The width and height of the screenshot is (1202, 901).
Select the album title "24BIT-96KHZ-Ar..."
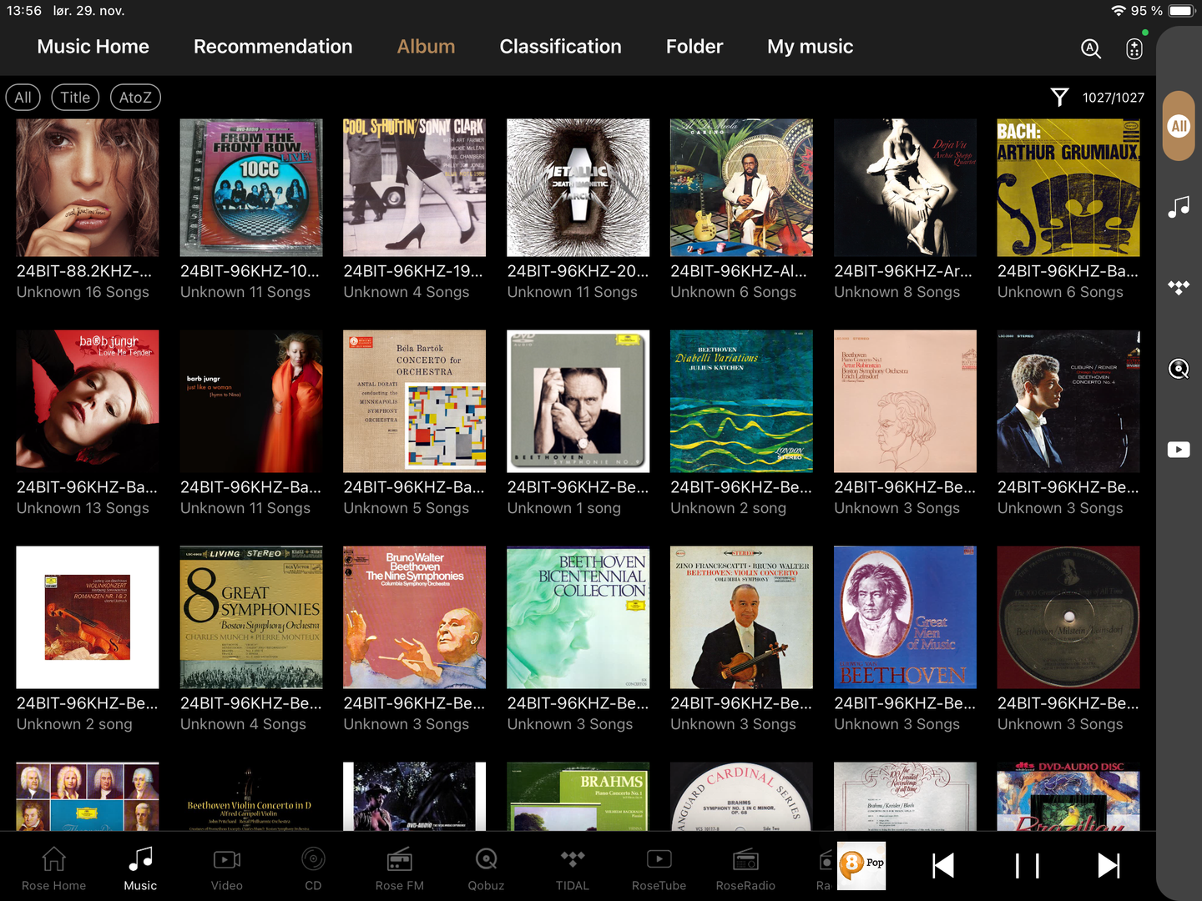(x=903, y=271)
